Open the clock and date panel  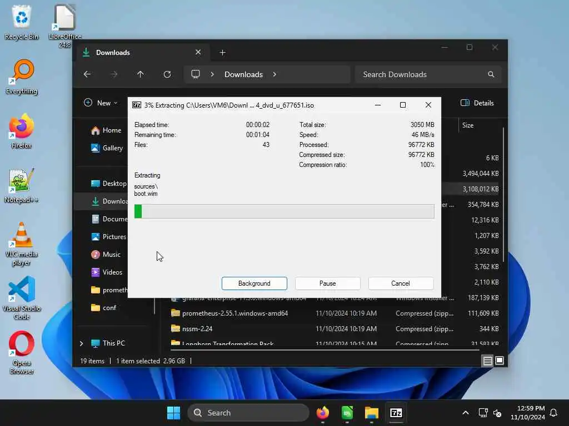527,413
